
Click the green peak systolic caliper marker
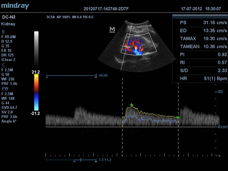(132, 105)
